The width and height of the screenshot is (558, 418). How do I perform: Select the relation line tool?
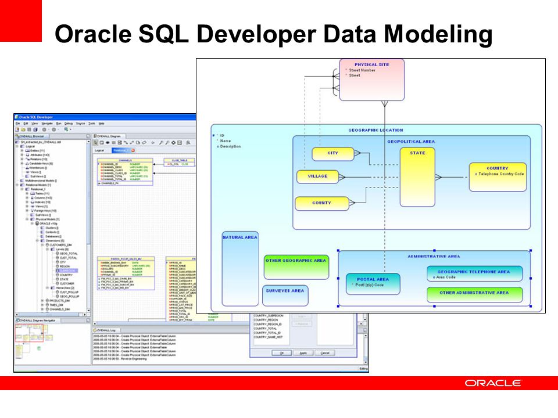click(126, 143)
